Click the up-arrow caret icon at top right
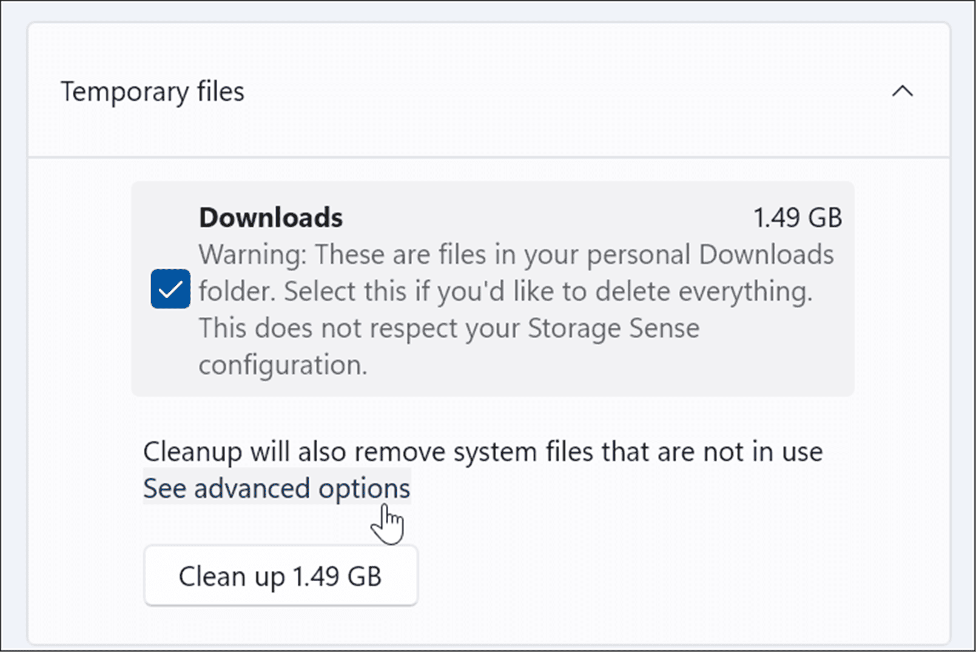 click(x=902, y=91)
